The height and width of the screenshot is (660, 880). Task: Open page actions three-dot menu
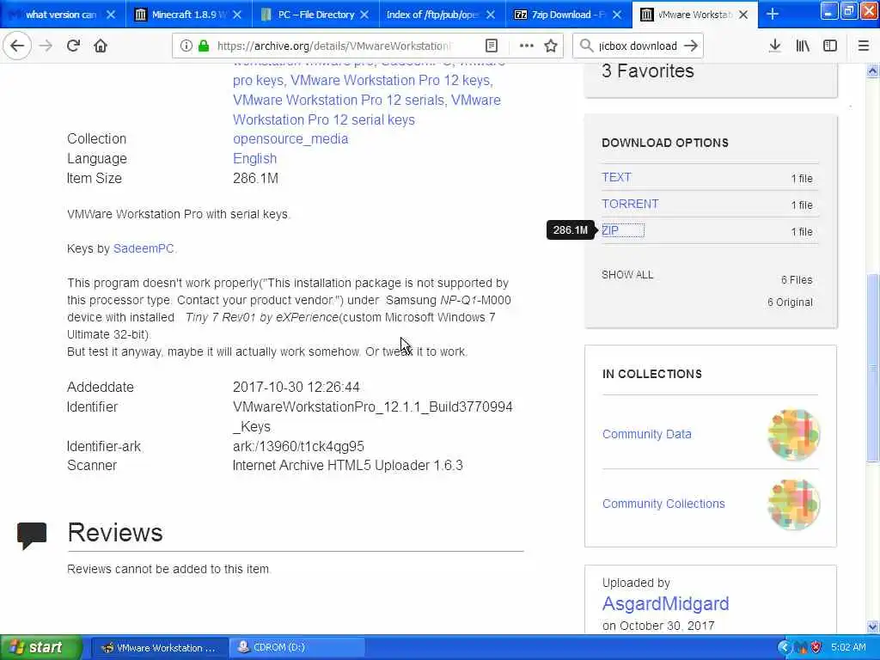coord(527,46)
